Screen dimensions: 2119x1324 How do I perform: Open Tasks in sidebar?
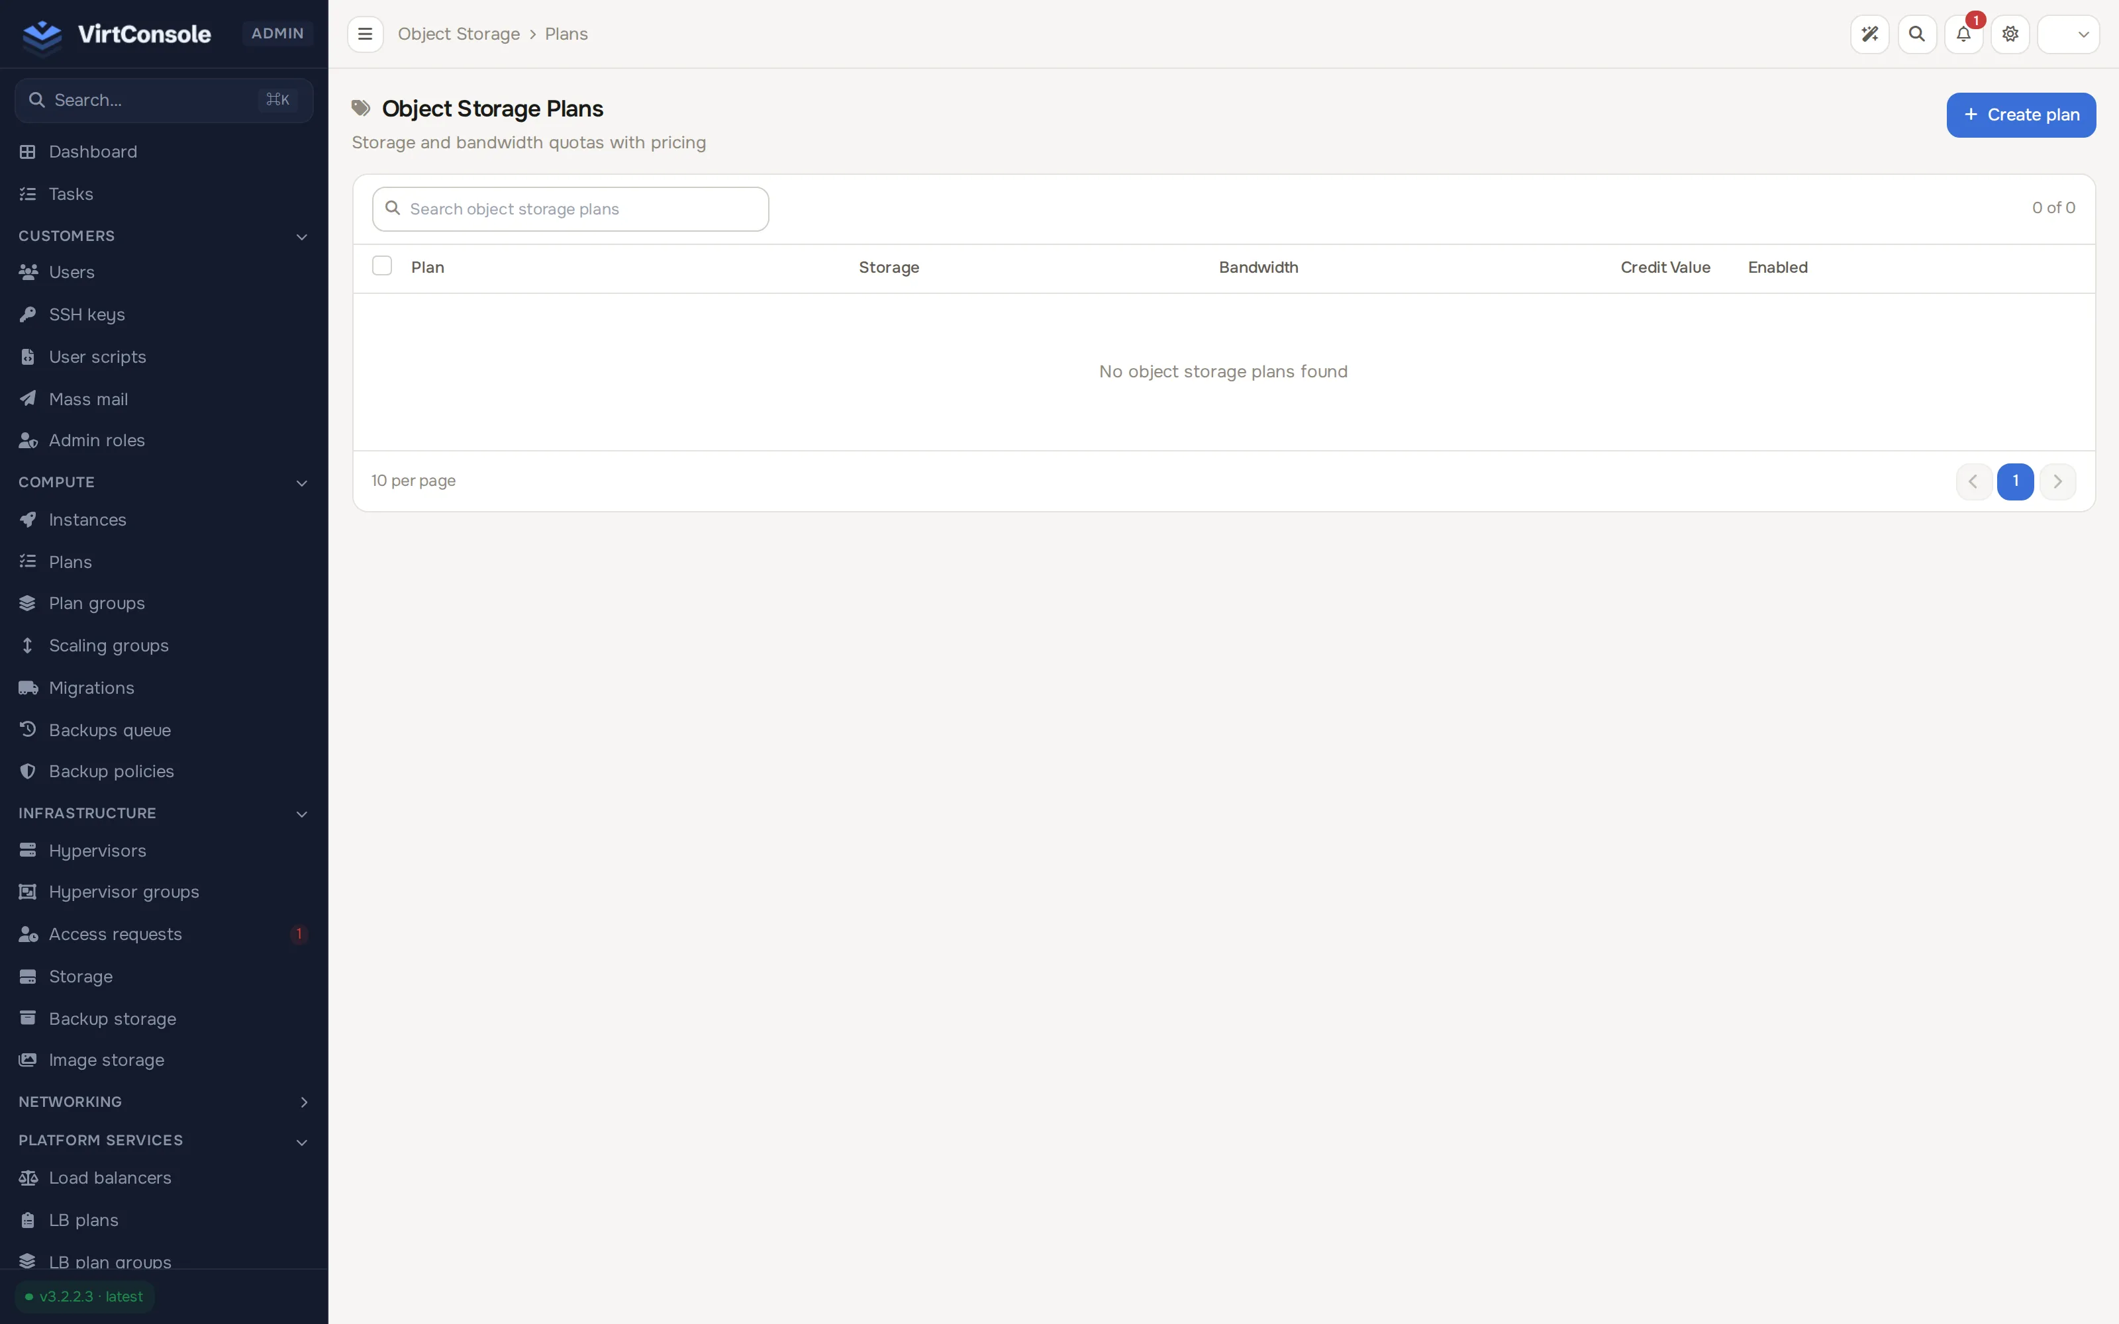pyautogui.click(x=164, y=193)
